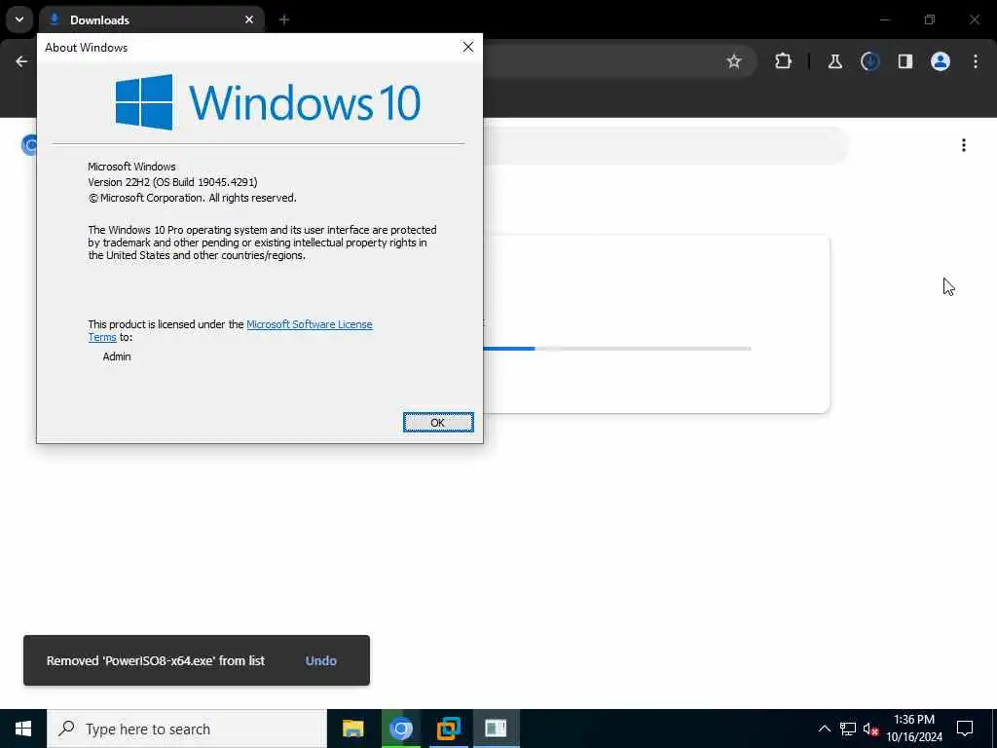Open VirtualBox-style taskbar app icon
The width and height of the screenshot is (997, 748).
click(448, 729)
